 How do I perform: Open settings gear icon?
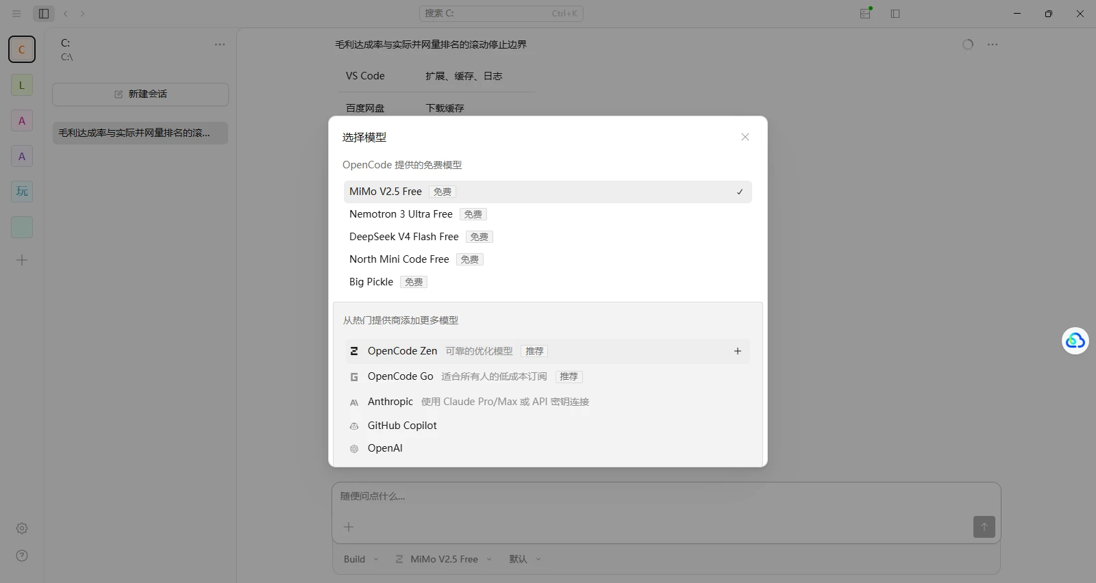coord(22,528)
